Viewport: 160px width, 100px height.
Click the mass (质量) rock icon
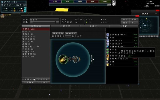click(108, 62)
